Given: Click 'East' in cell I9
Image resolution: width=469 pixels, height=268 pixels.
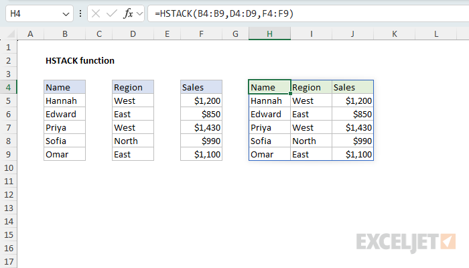Looking at the screenshot, I should tap(311, 154).
